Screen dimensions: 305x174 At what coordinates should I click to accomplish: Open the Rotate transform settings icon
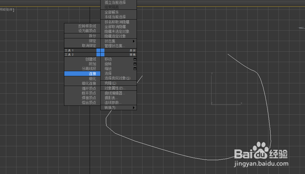point(135,64)
